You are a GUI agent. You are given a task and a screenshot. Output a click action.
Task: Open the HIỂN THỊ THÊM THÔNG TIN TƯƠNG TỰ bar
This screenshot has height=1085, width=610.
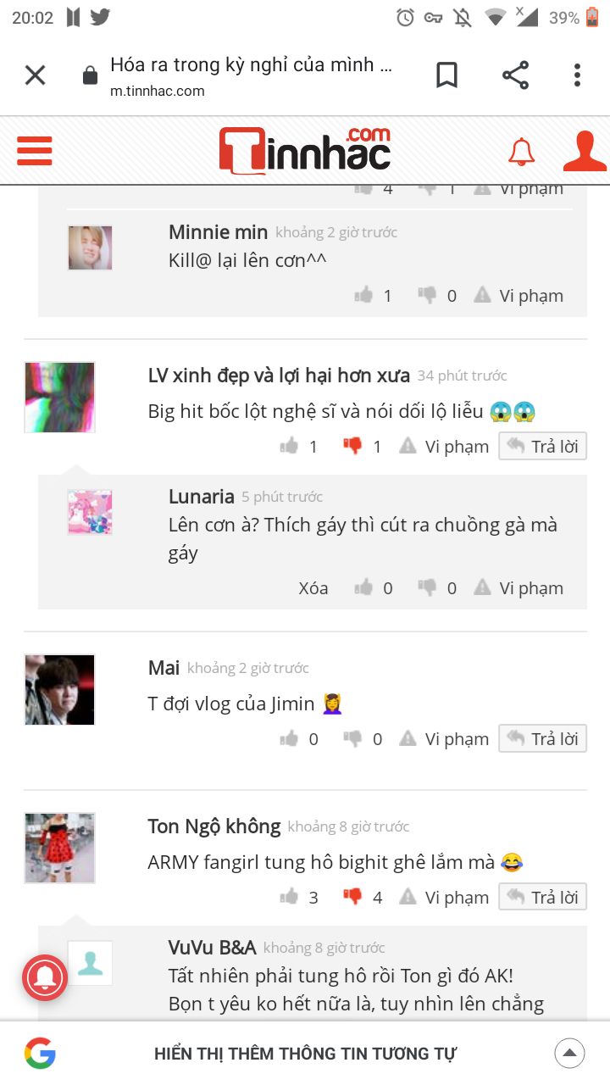click(x=305, y=1054)
